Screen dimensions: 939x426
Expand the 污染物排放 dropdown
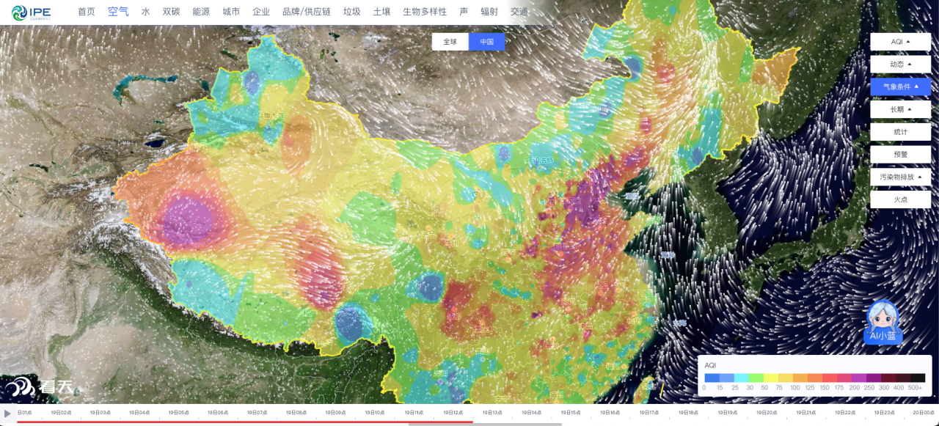tap(900, 177)
